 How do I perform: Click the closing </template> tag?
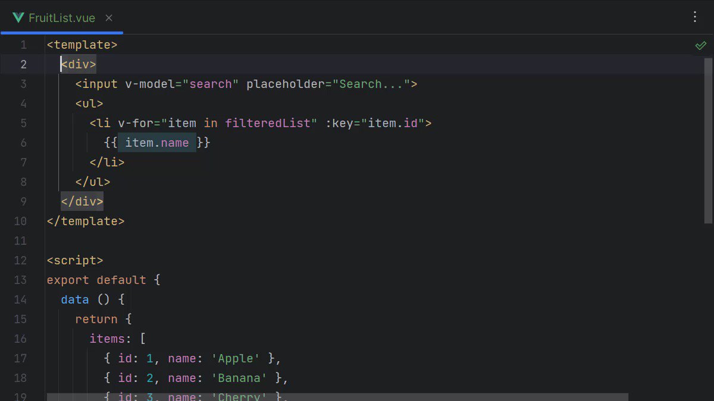pos(86,221)
